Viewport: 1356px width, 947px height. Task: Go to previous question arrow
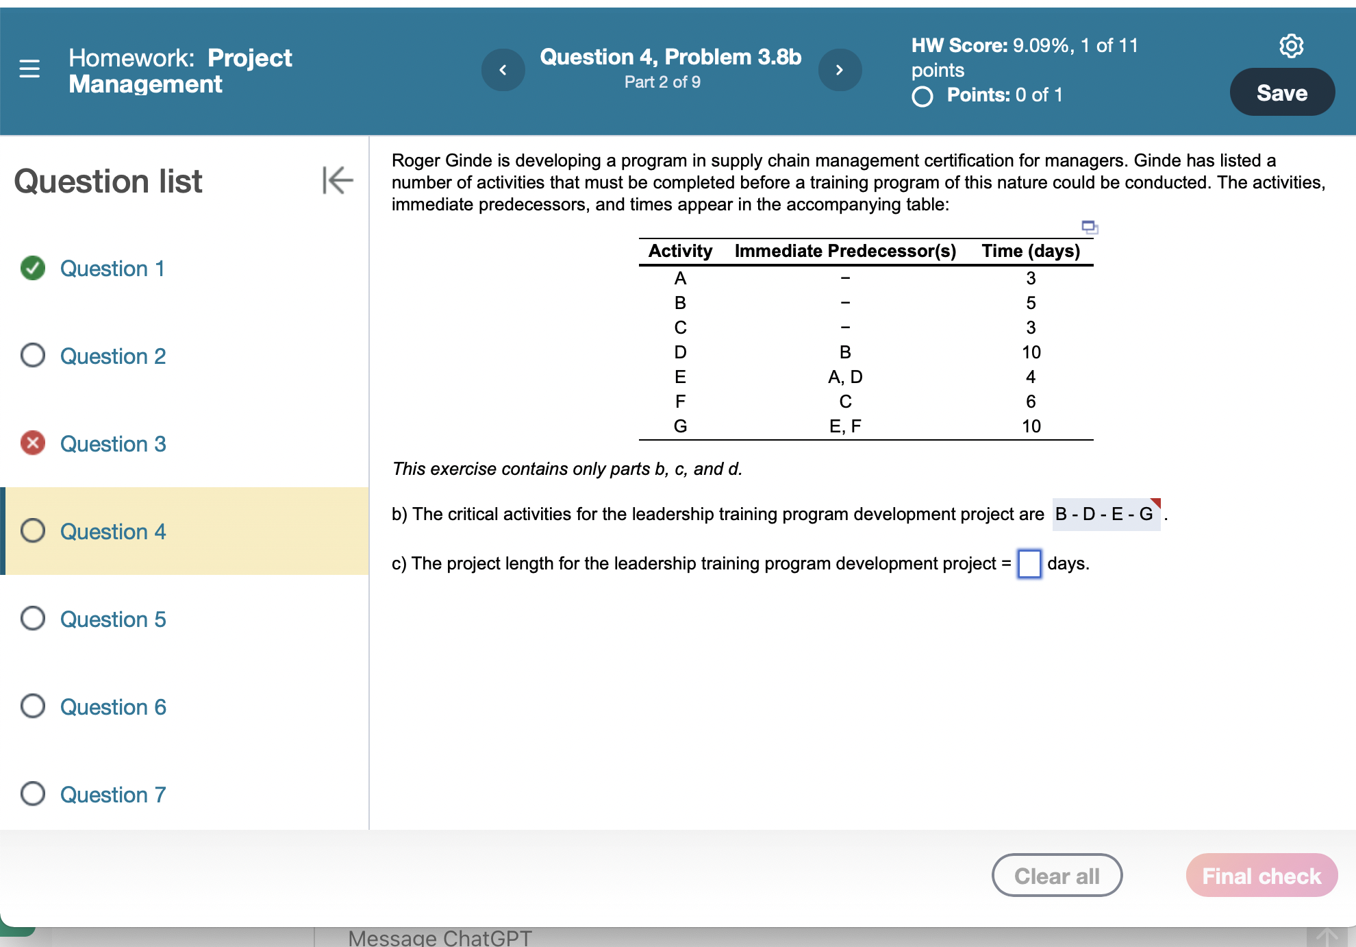tap(503, 70)
